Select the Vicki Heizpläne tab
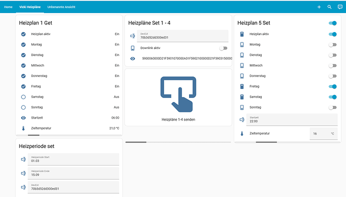 tap(30, 7)
